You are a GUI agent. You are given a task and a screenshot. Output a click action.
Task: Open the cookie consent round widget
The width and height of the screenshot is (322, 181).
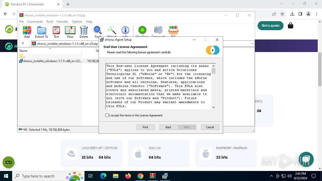tap(9, 162)
